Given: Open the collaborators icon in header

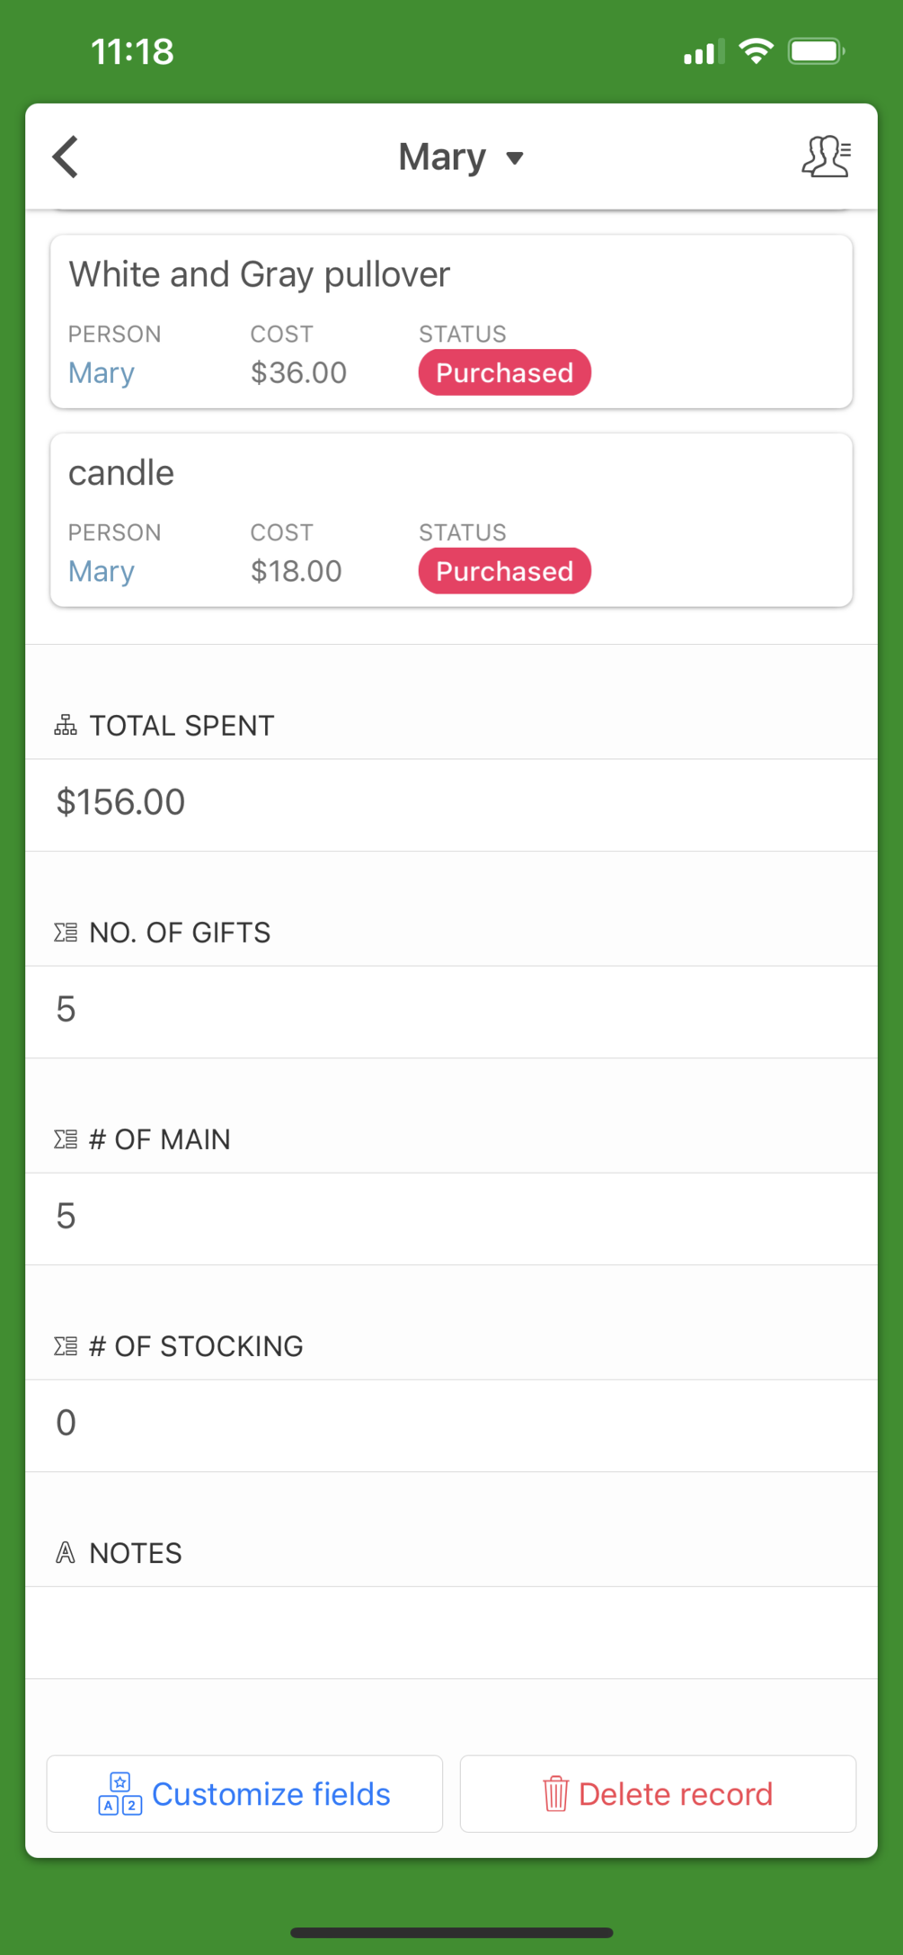Looking at the screenshot, I should coord(826,157).
